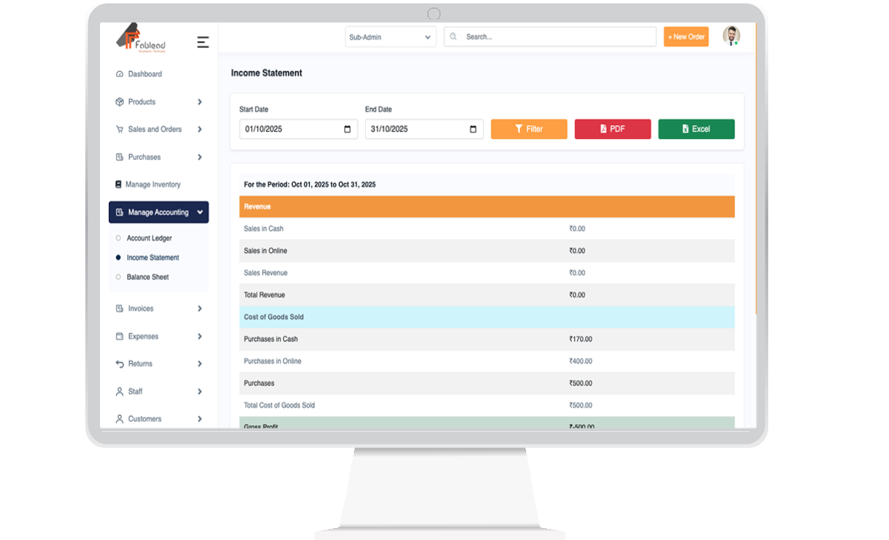Click the search magnifier icon
Image resolution: width=889 pixels, height=540 pixels.
(x=453, y=36)
